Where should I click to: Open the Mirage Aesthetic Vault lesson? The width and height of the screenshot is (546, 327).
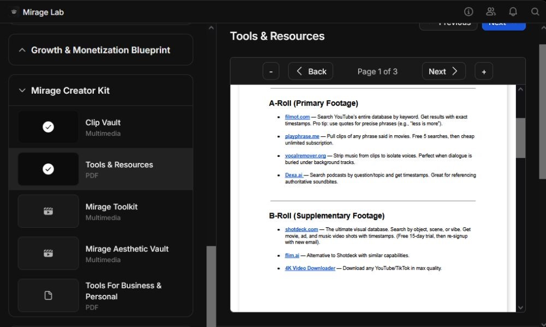pyautogui.click(x=100, y=253)
